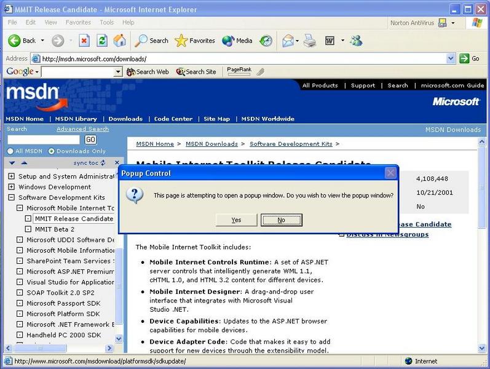490x369 pixels.
Task: Follow the Code Center nav link
Action: (173, 119)
